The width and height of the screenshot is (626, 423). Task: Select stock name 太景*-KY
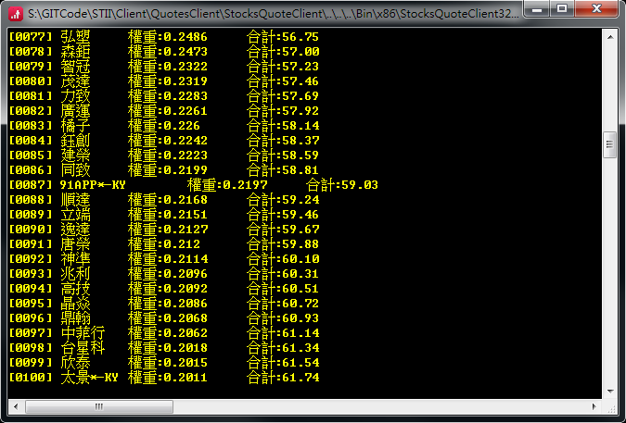coord(89,378)
